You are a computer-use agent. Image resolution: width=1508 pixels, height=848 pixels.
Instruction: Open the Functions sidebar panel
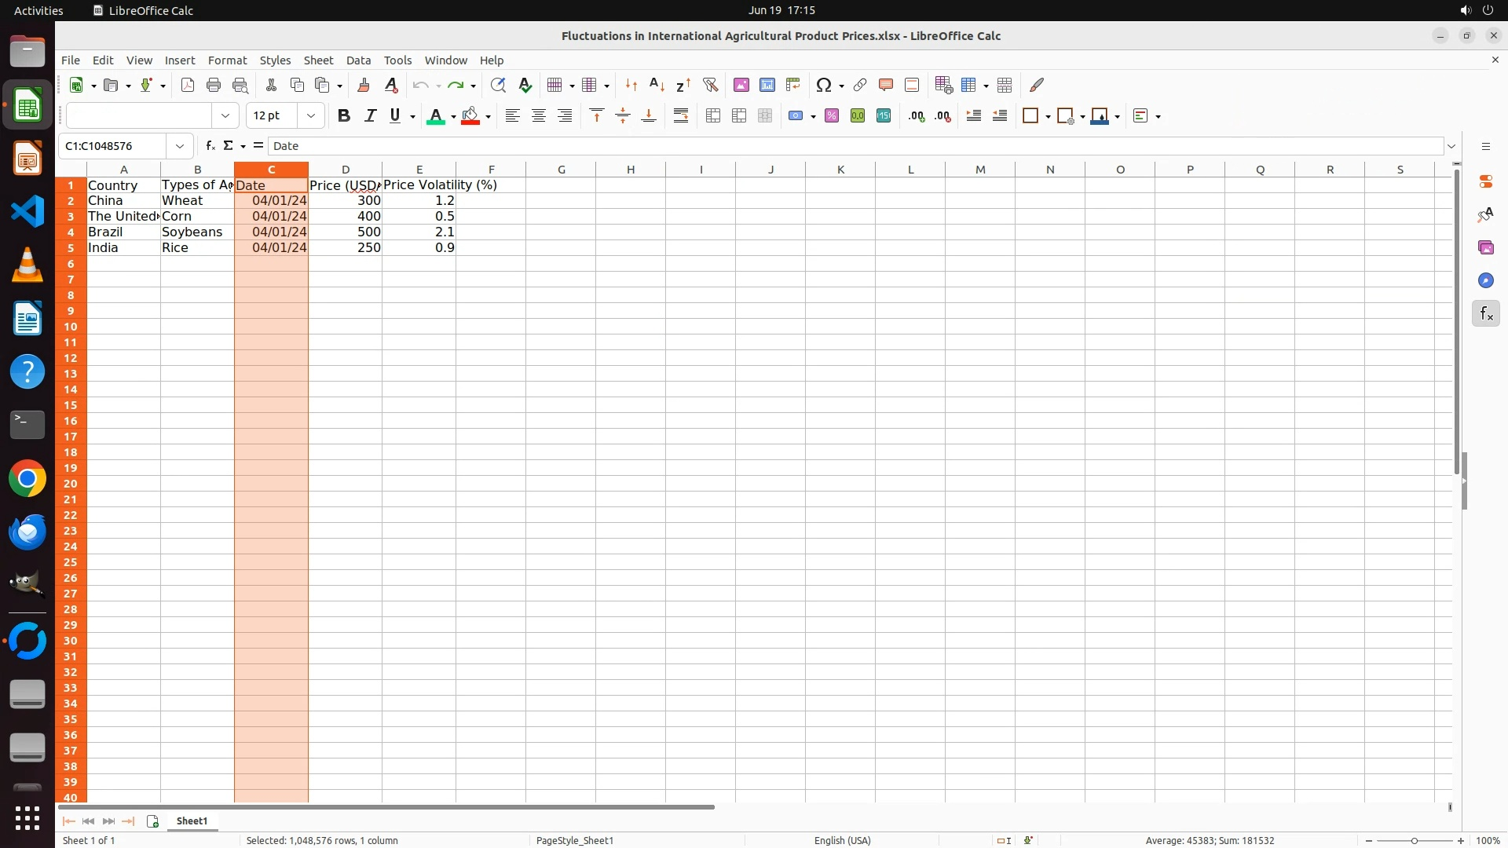point(1485,314)
